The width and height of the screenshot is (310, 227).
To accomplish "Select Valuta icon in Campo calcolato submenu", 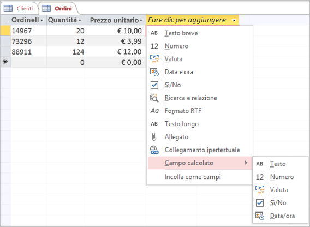I will click(260, 190).
